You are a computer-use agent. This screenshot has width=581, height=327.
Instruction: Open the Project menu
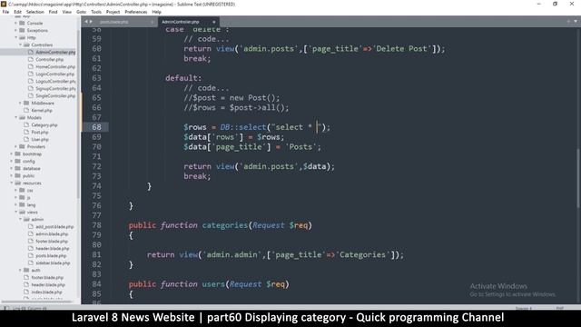click(113, 12)
